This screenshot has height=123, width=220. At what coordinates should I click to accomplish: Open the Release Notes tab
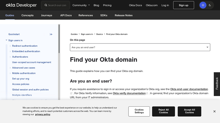pyautogui.click(x=123, y=15)
